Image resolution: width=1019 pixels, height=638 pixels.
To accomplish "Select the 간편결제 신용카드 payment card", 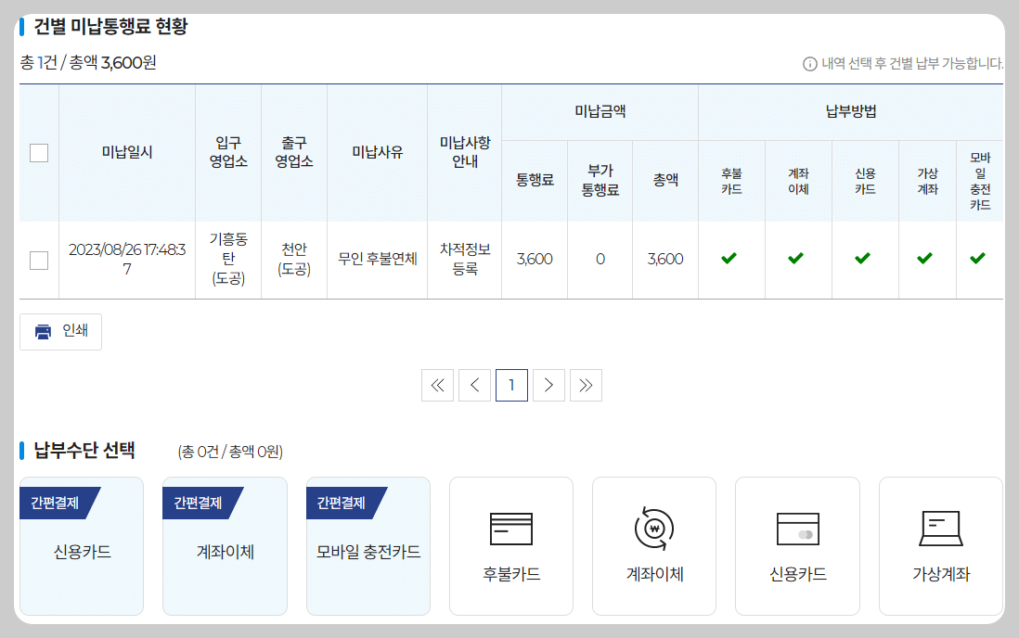I will (81, 545).
